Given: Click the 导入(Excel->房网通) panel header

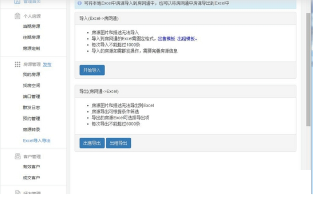Looking at the screenshot, I should (x=185, y=19).
